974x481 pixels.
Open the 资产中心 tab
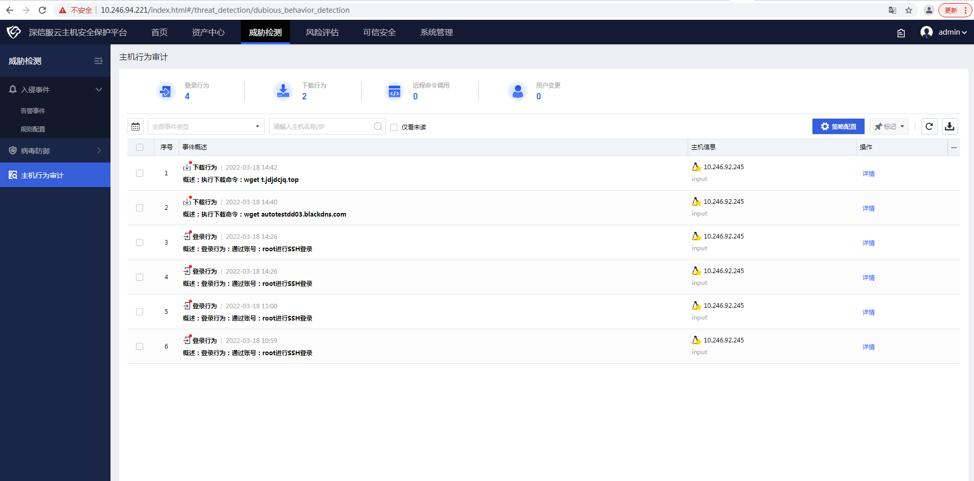208,32
